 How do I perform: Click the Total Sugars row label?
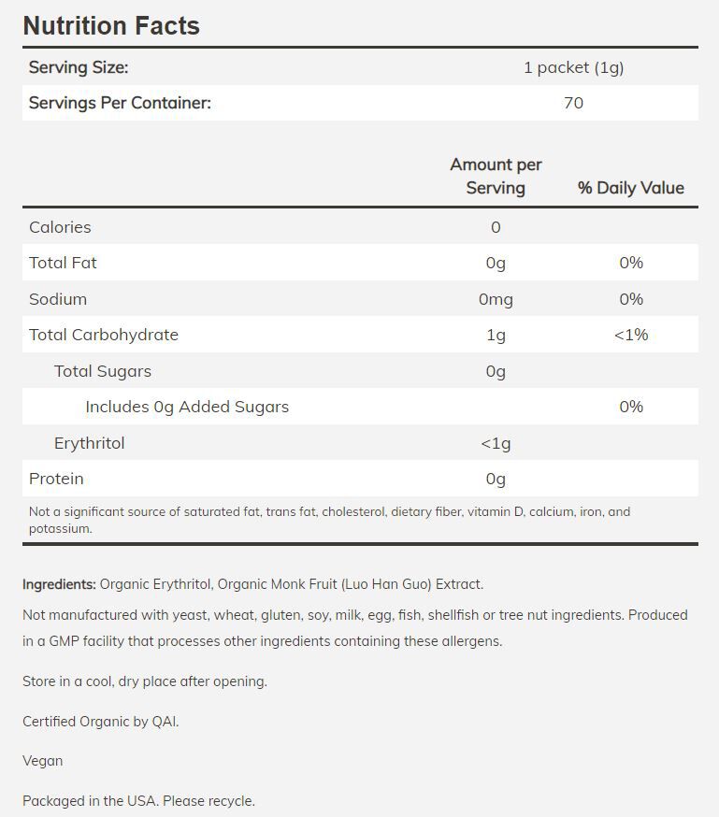103,371
